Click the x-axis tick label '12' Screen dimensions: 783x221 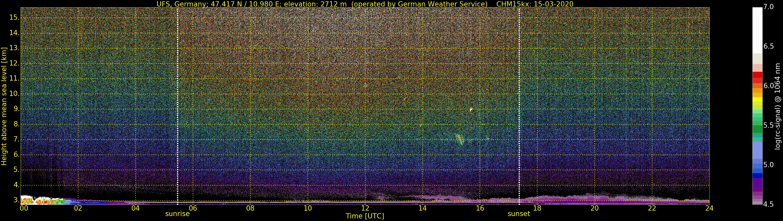tap(365, 208)
